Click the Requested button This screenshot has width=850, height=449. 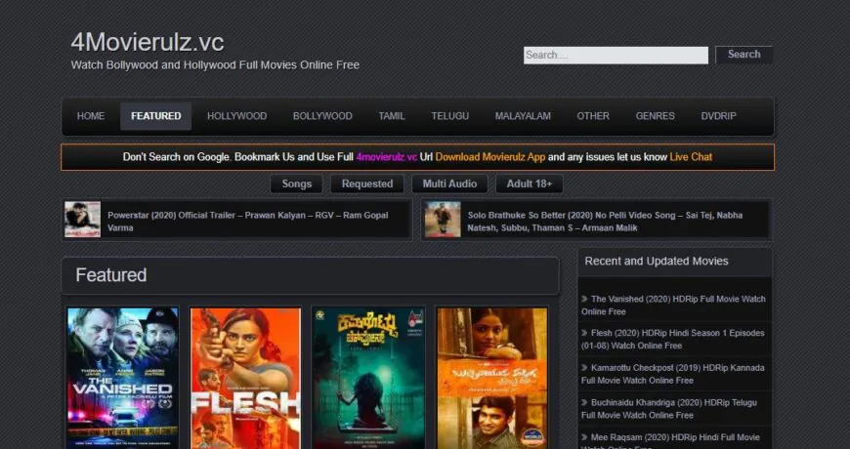pos(367,184)
